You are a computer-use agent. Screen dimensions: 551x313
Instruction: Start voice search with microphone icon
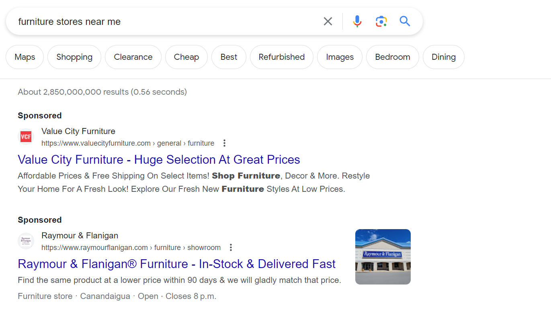coord(357,21)
